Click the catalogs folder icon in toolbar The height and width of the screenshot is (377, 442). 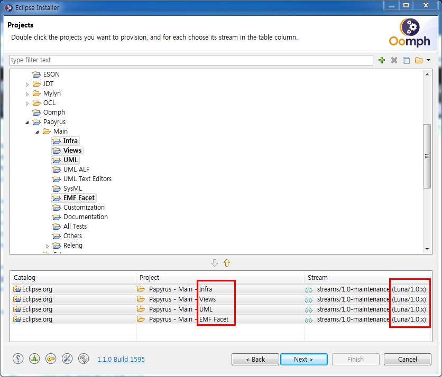(419, 60)
